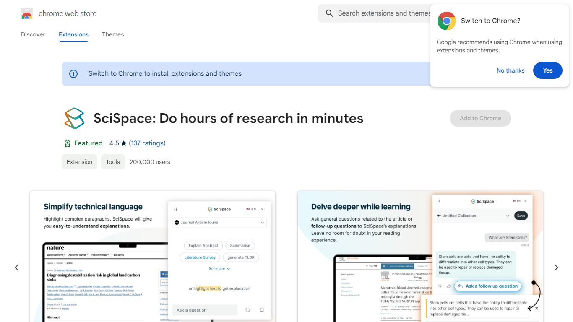Click the search magnifier icon
The height and width of the screenshot is (322, 573).
click(x=329, y=13)
